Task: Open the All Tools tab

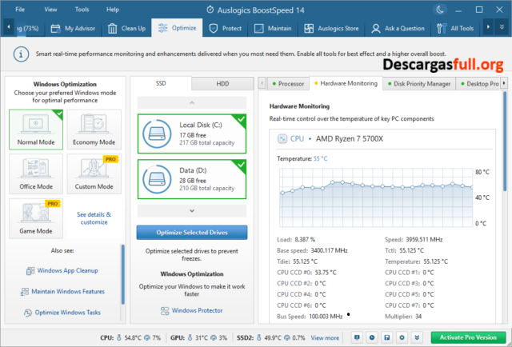Action: [455, 29]
